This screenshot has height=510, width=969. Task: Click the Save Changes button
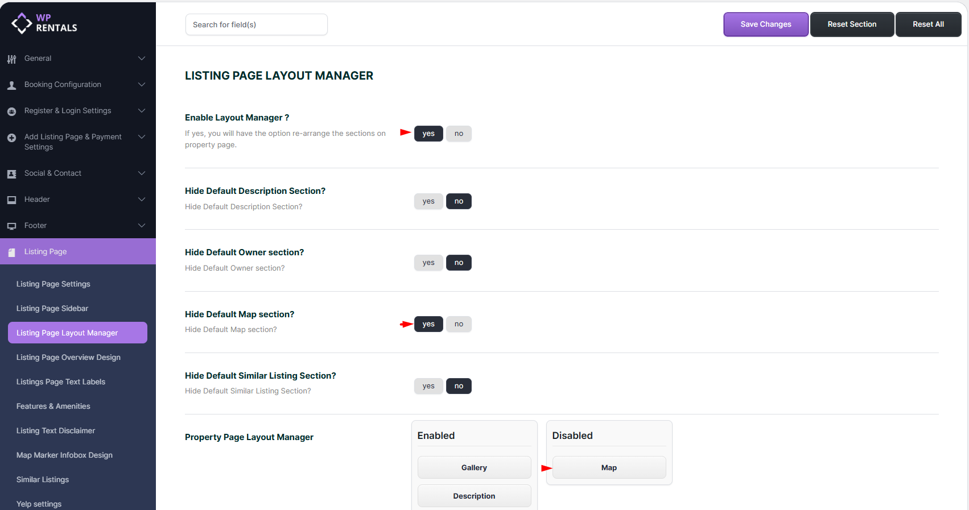click(x=765, y=24)
